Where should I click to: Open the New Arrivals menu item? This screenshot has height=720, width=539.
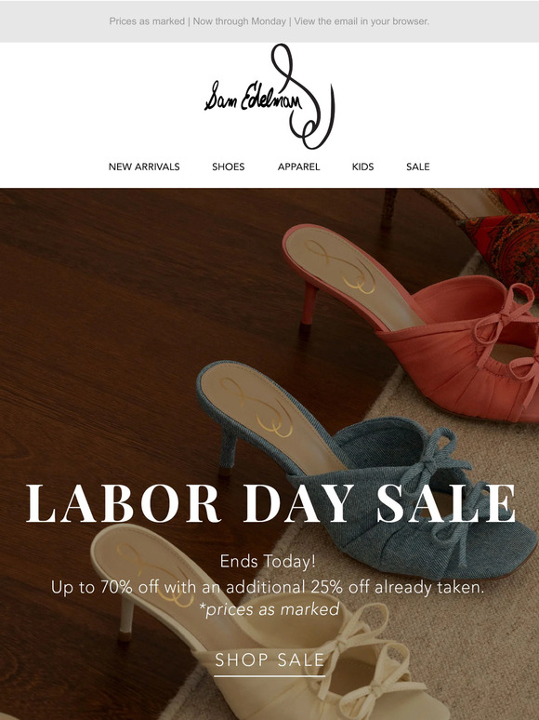[x=144, y=167]
